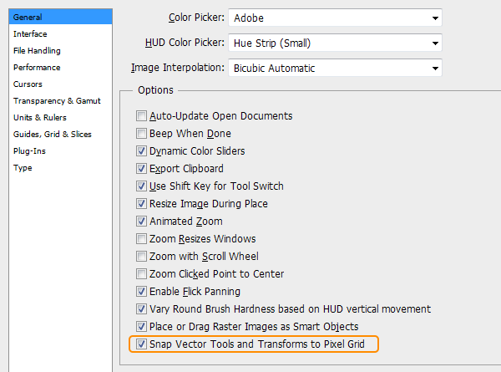This screenshot has width=501, height=372.
Task: Uncheck Enable Flick Panning
Action: [x=142, y=292]
